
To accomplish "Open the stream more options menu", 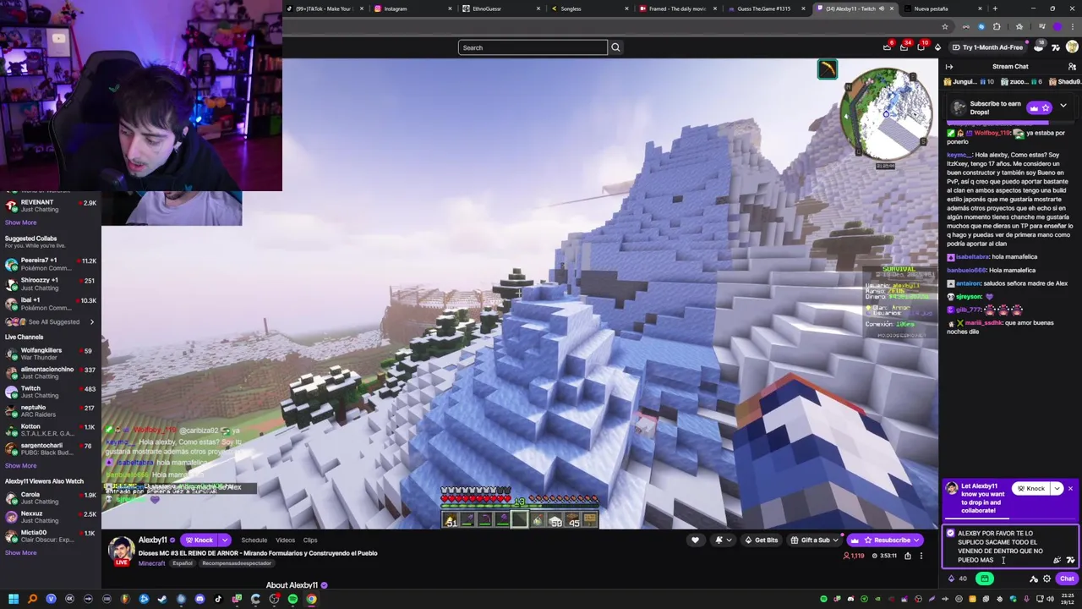I will coord(921,556).
